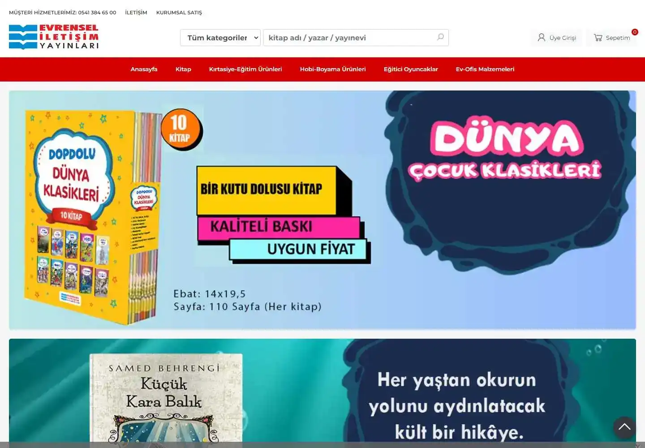This screenshot has width=645, height=448.
Task: Click the Üye Girişi button
Action: pos(557,38)
